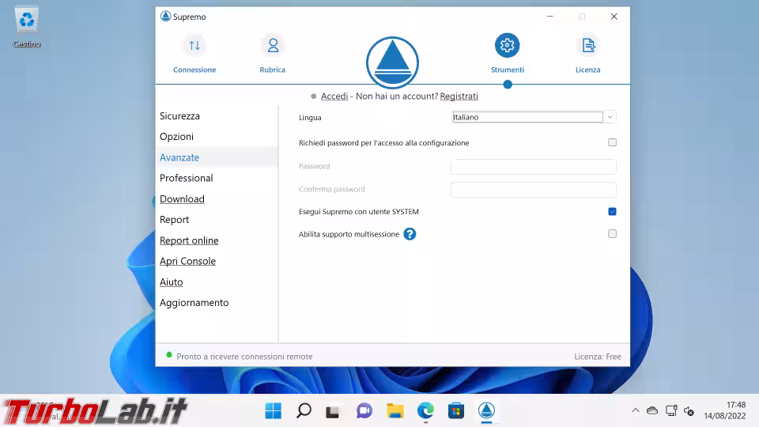Image resolution: width=759 pixels, height=427 pixels.
Task: Select Aggiornamento in the sidebar
Action: pyautogui.click(x=194, y=303)
